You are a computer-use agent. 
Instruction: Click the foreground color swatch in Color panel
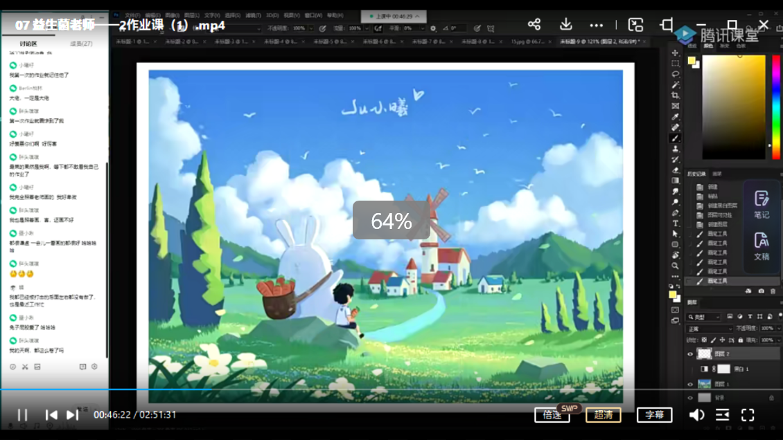pos(692,61)
